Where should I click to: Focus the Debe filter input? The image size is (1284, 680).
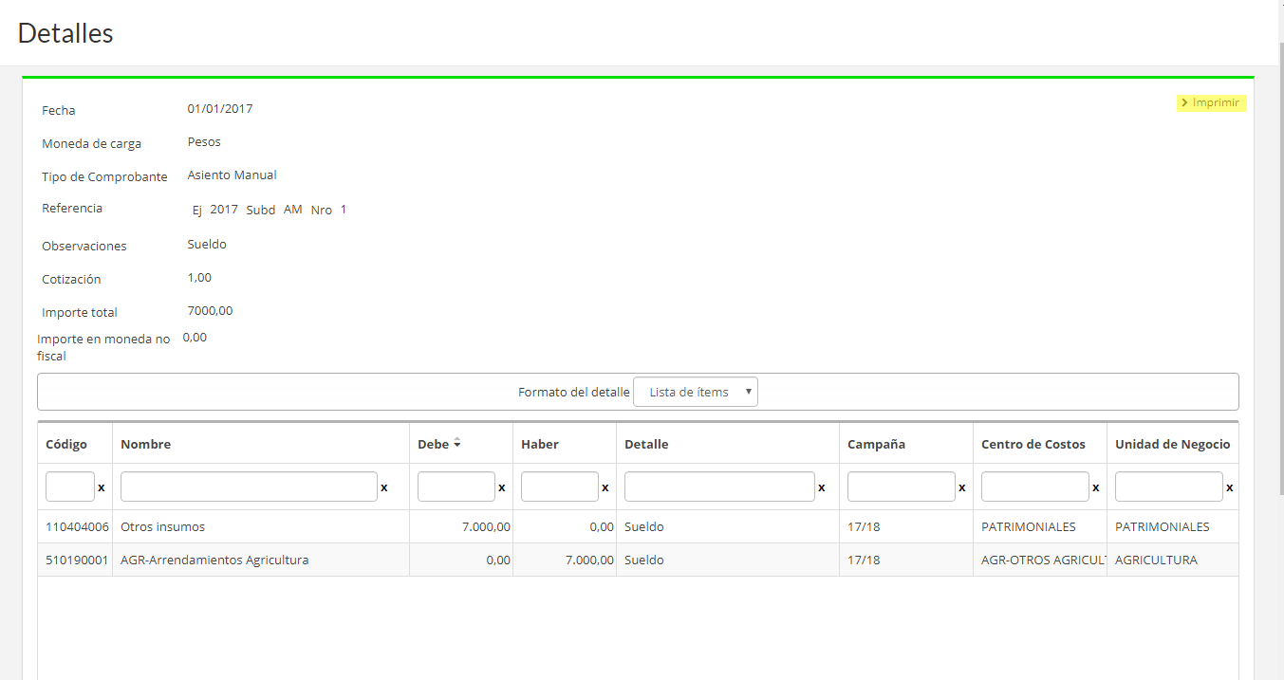(x=456, y=487)
